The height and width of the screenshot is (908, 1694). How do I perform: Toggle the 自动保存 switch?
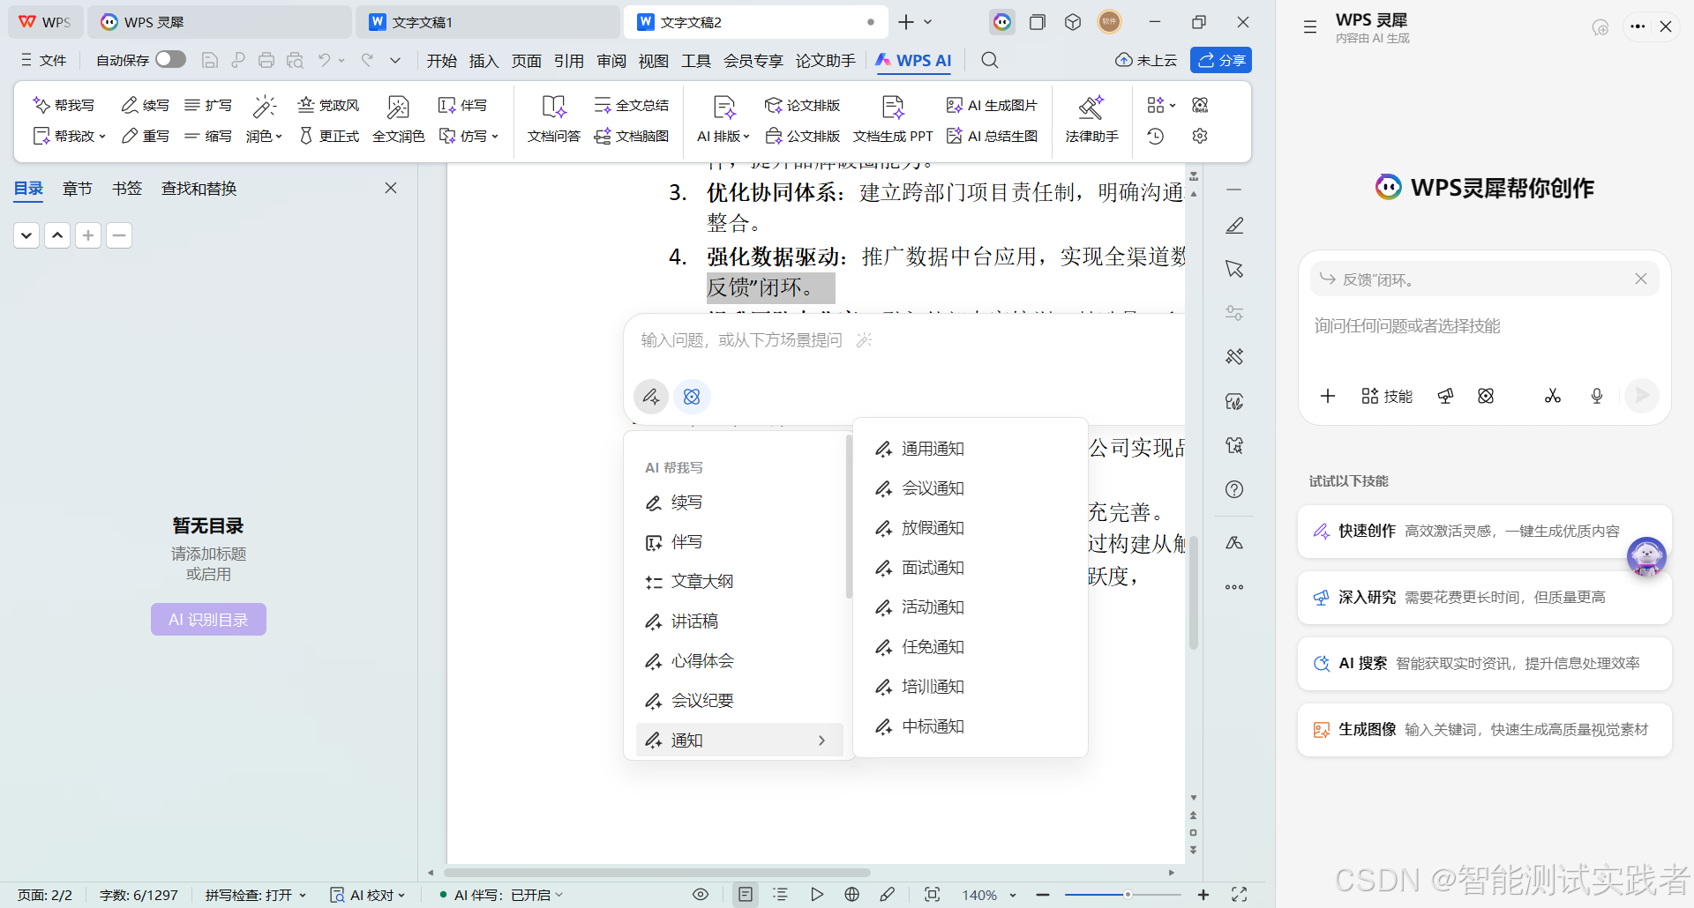click(x=169, y=59)
